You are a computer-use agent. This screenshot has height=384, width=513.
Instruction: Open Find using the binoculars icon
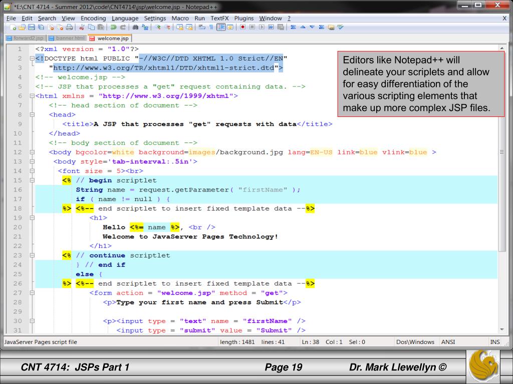point(135,27)
